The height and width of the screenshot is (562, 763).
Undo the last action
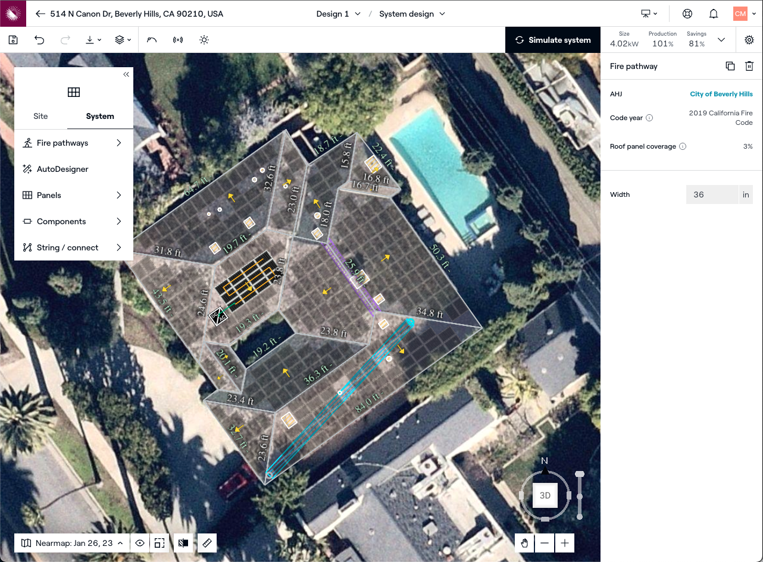[x=39, y=40]
